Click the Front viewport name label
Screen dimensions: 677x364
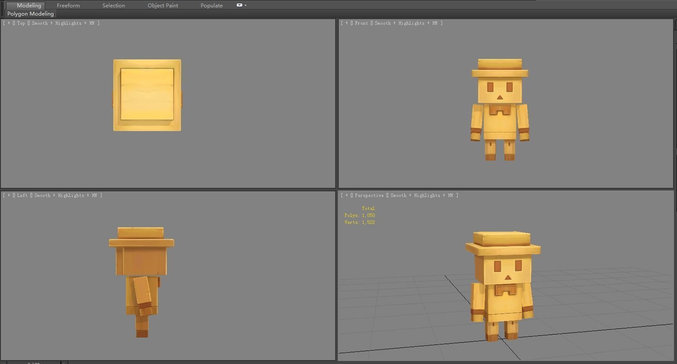[361, 23]
